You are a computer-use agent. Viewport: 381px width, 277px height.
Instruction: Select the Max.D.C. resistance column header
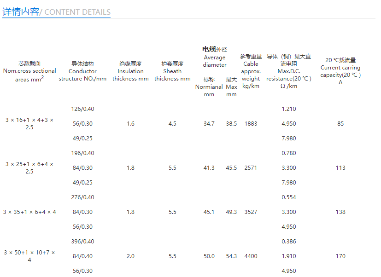point(288,71)
